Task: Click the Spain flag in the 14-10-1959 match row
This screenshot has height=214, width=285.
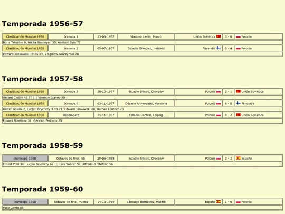Action: 218,202
